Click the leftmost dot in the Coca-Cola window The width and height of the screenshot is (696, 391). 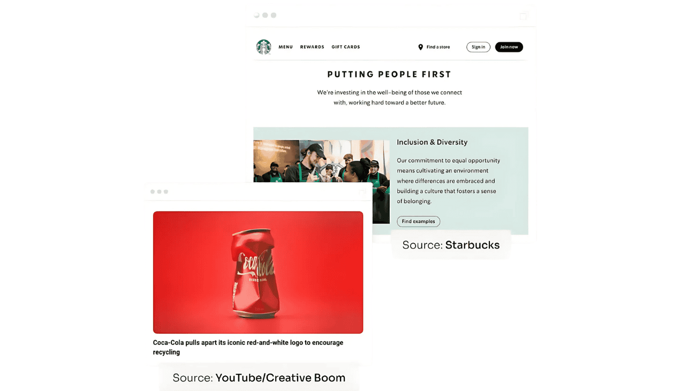click(x=153, y=192)
